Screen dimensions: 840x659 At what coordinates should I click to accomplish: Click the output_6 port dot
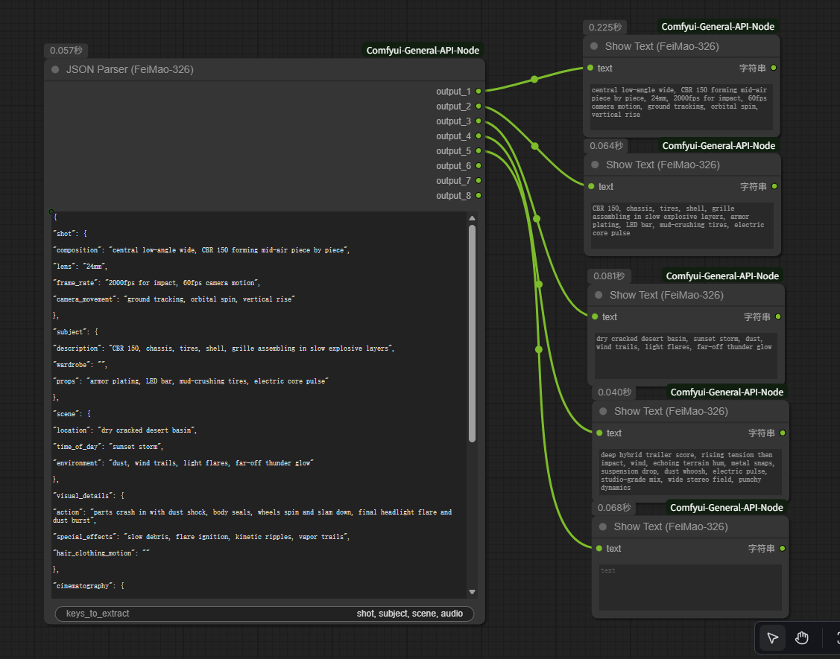click(x=479, y=166)
